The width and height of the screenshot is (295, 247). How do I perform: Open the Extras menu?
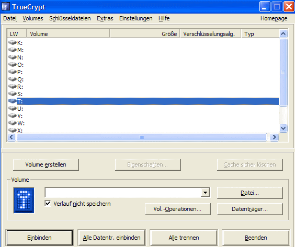pos(105,18)
